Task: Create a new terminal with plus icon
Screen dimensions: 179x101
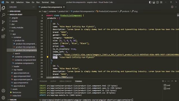Action: click(163, 81)
